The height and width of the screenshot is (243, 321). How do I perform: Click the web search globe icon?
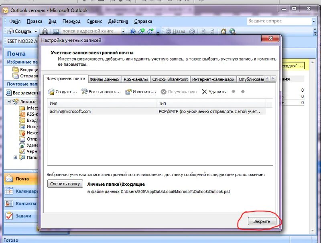[x=232, y=32]
